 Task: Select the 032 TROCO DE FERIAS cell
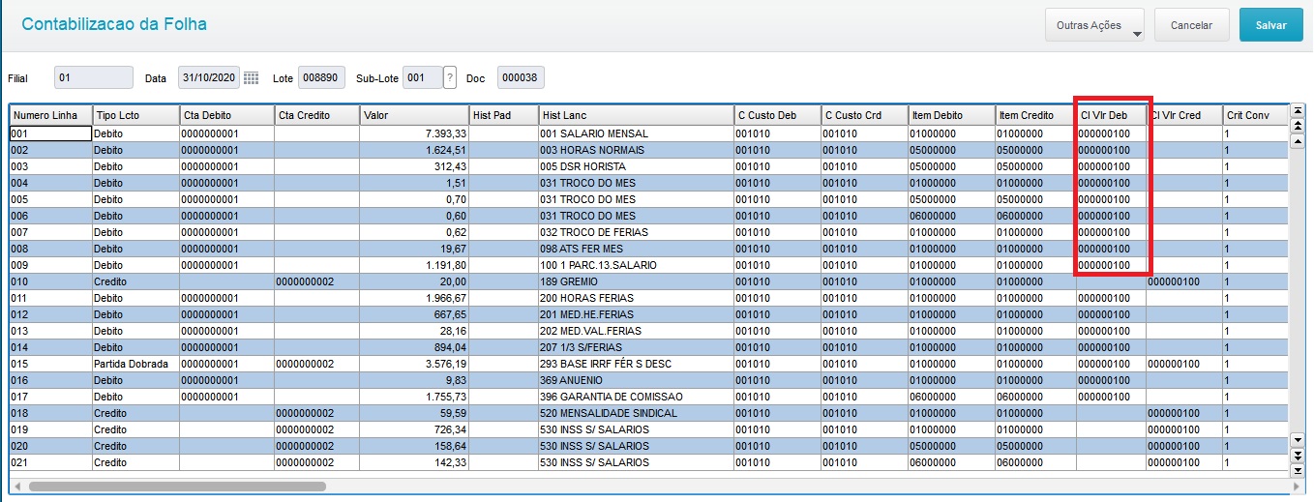click(x=636, y=232)
